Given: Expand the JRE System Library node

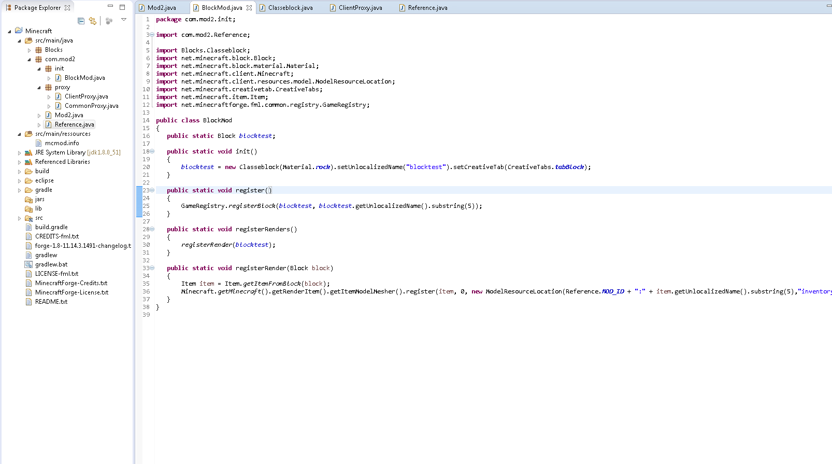Looking at the screenshot, I should tap(20, 153).
